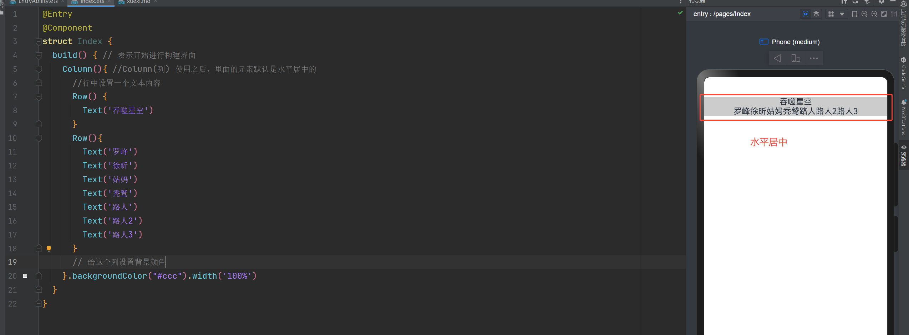Image resolution: width=909 pixels, height=335 pixels.
Task: Click the yellow lightbulb quick-fix icon
Action: coord(49,248)
